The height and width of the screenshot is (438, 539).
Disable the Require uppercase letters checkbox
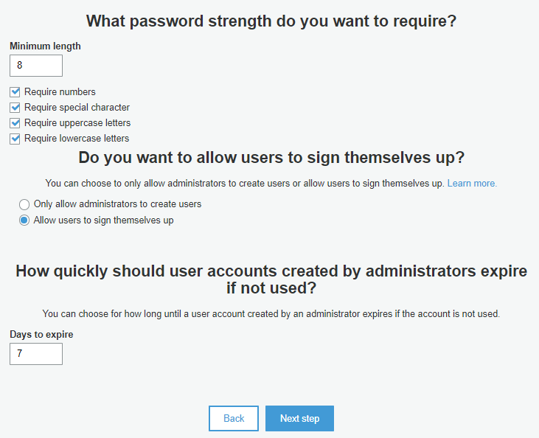point(15,123)
